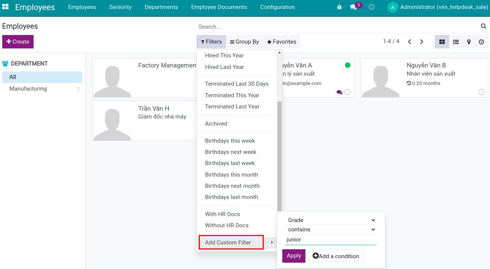The width and height of the screenshot is (490, 269).
Task: Click the bug debug tools icon
Action: [x=339, y=7]
